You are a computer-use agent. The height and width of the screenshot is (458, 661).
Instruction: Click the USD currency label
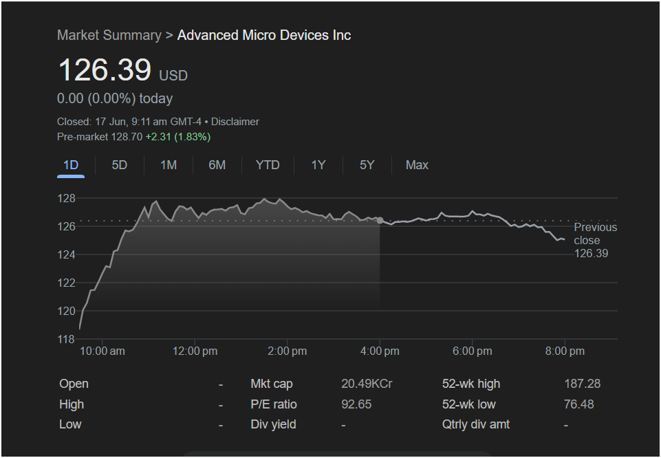173,76
